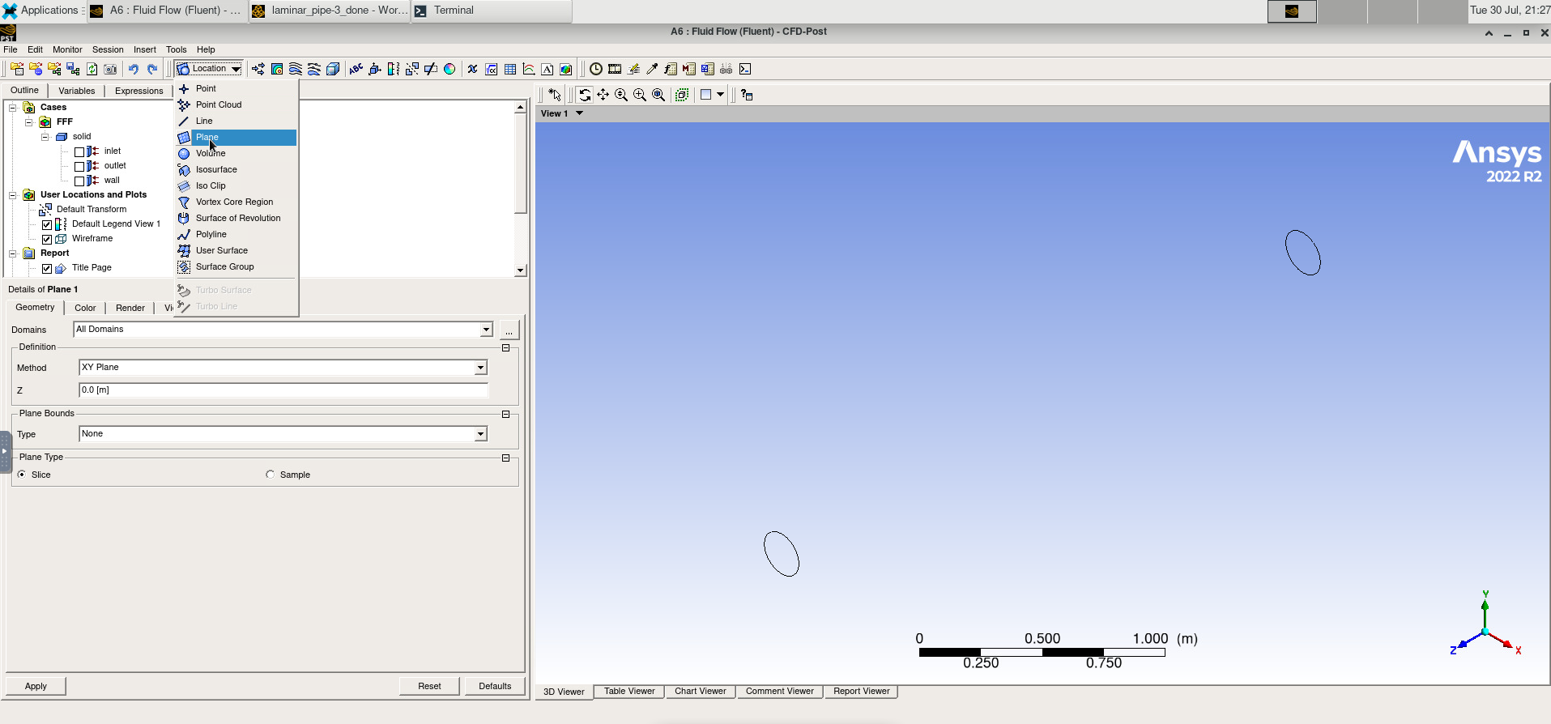
Task: Switch to the Table Viewer tab
Action: [x=629, y=691]
